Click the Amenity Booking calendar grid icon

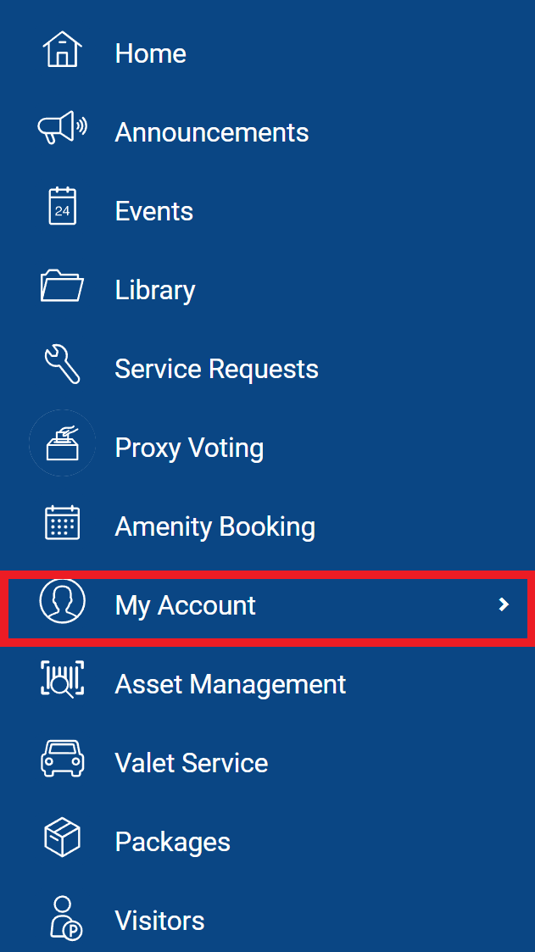(62, 522)
